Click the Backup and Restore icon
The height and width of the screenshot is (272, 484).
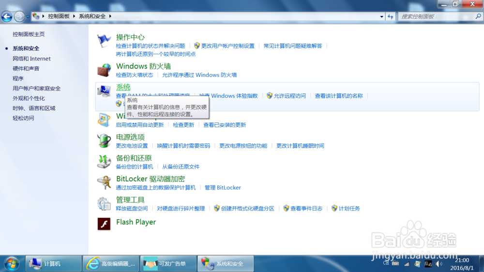click(104, 162)
